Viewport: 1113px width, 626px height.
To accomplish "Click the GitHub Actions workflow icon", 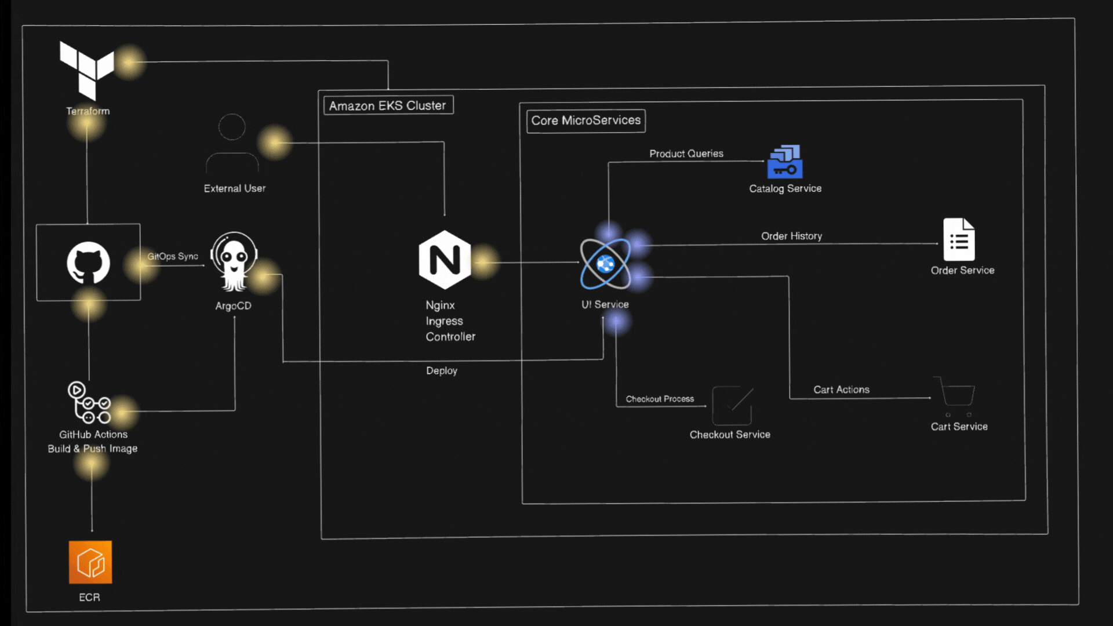I will (x=89, y=402).
